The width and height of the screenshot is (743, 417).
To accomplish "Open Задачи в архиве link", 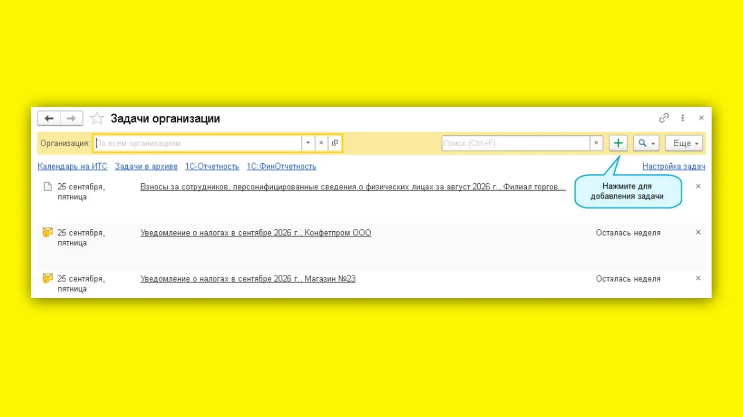I will click(146, 166).
